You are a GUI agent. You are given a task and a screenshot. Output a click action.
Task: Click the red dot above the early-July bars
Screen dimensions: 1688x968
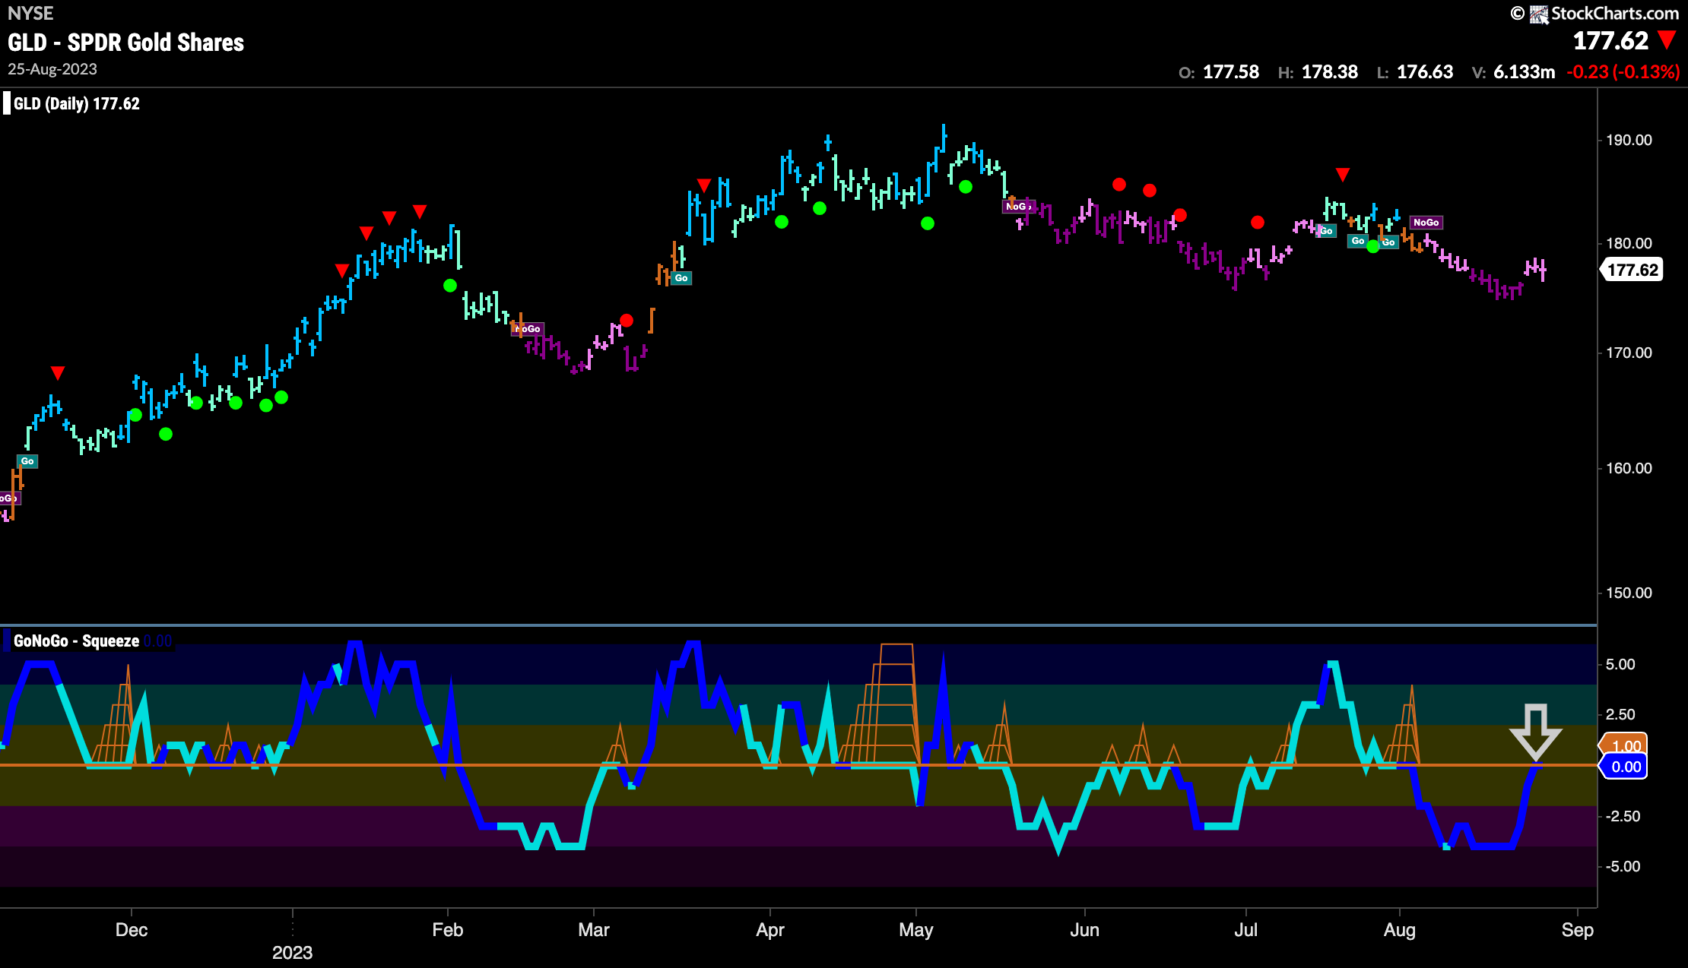tap(1258, 223)
